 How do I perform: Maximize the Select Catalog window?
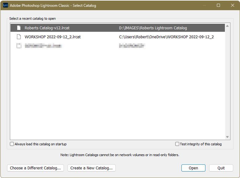click(x=218, y=5)
